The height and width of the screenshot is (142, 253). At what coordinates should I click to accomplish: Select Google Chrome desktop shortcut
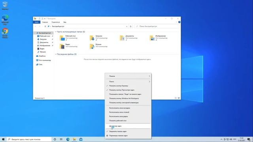[x=5, y=33]
